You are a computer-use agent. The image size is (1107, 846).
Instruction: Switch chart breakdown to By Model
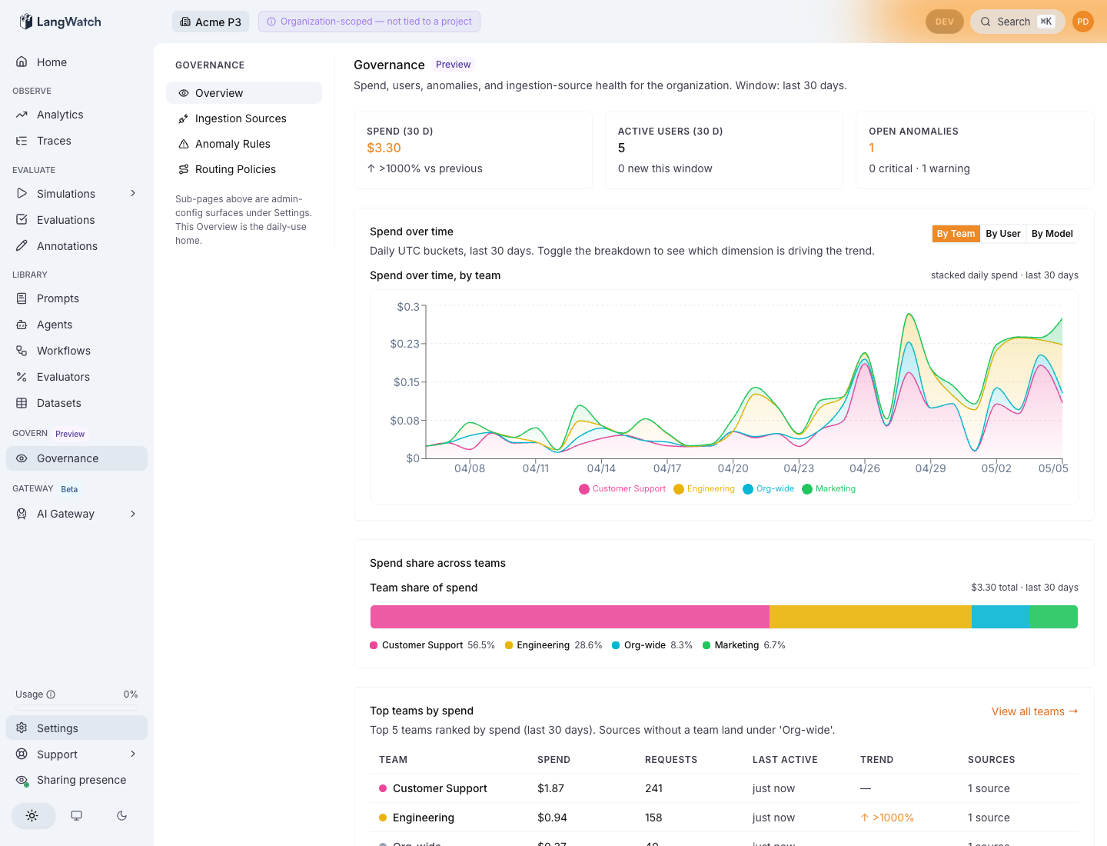[x=1052, y=234]
